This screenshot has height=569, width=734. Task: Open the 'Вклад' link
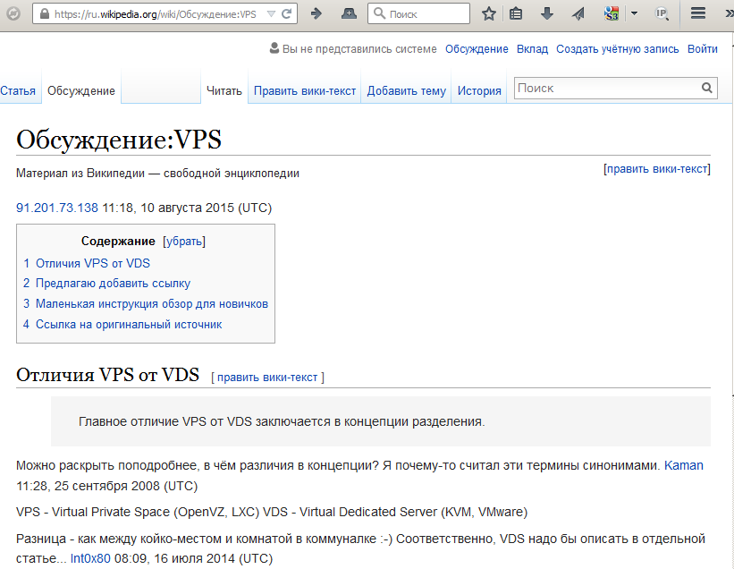tap(532, 49)
